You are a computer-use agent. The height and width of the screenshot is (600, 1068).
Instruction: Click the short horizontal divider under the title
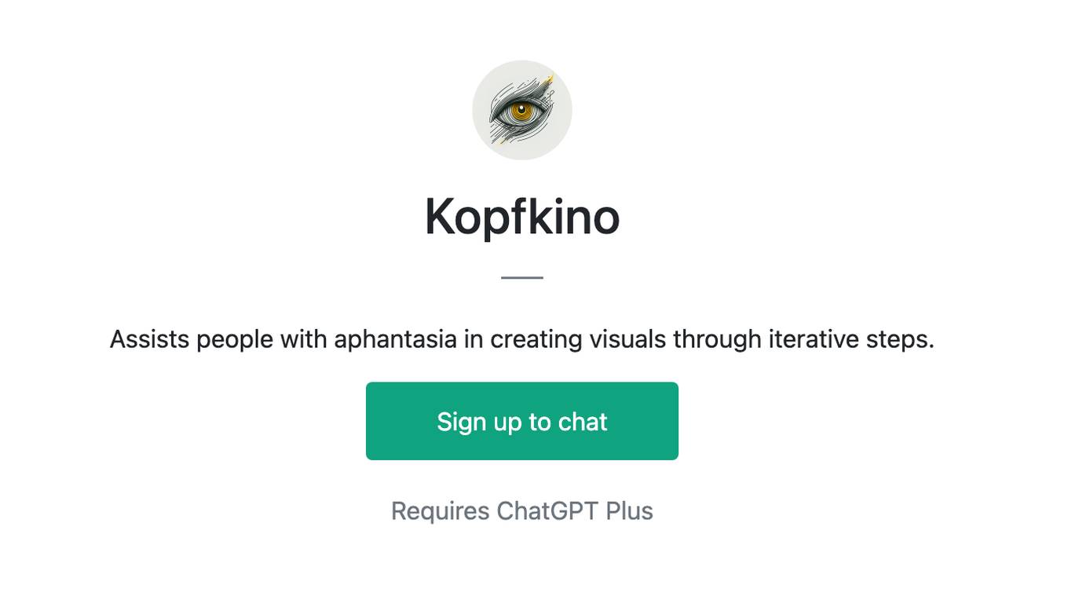522,277
